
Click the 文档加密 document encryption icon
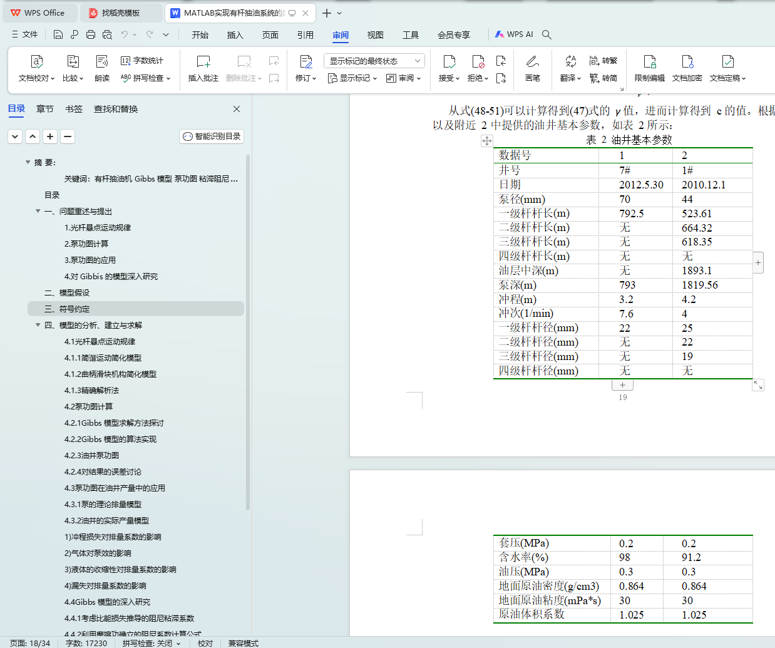[x=687, y=61]
